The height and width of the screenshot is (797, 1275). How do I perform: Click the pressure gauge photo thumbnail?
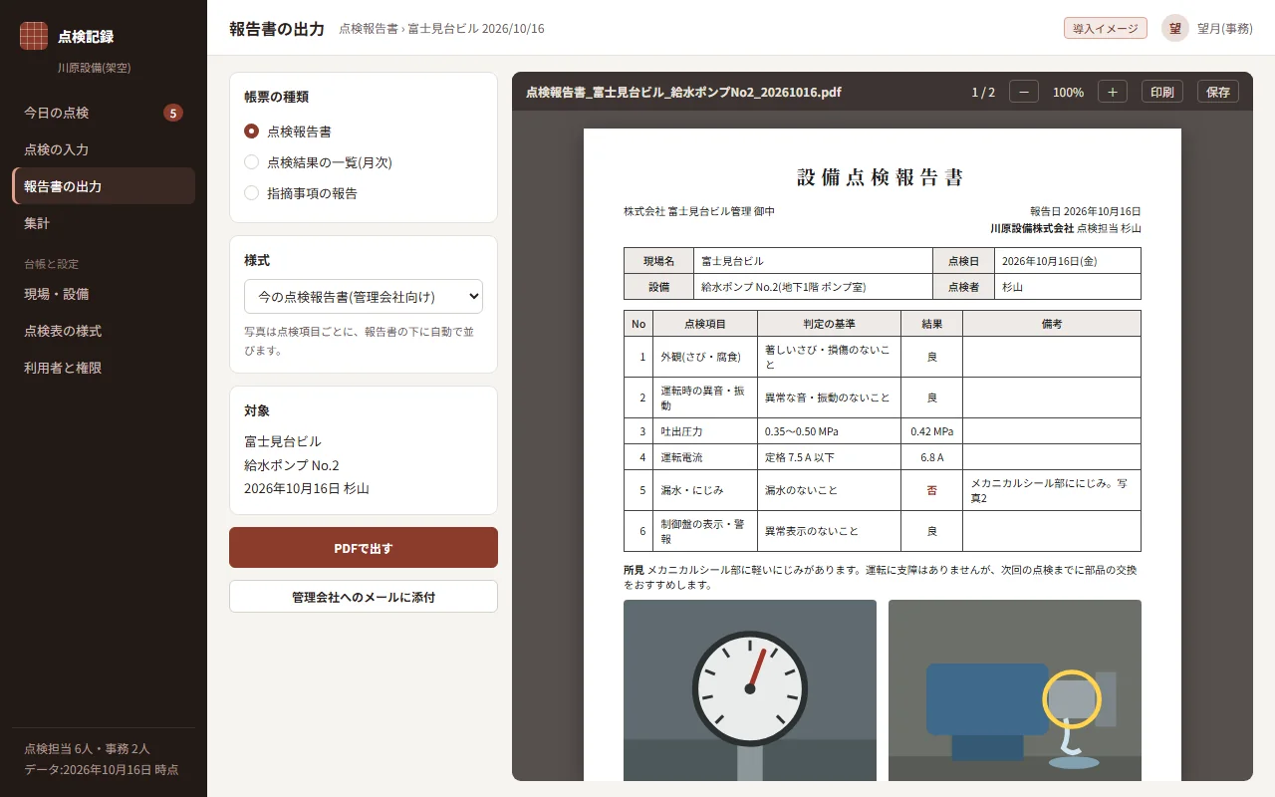point(750,690)
